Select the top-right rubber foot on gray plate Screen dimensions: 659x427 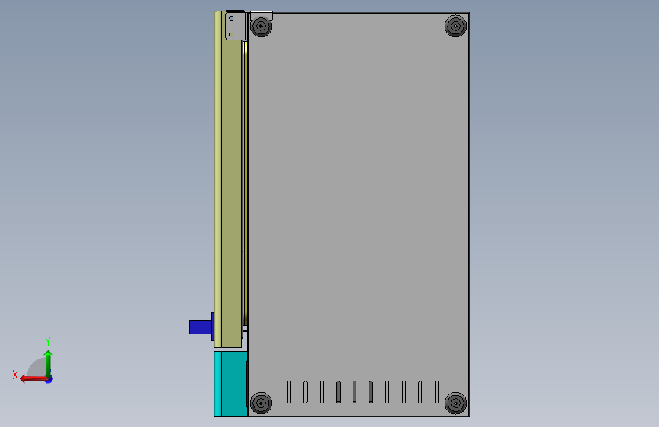[455, 26]
